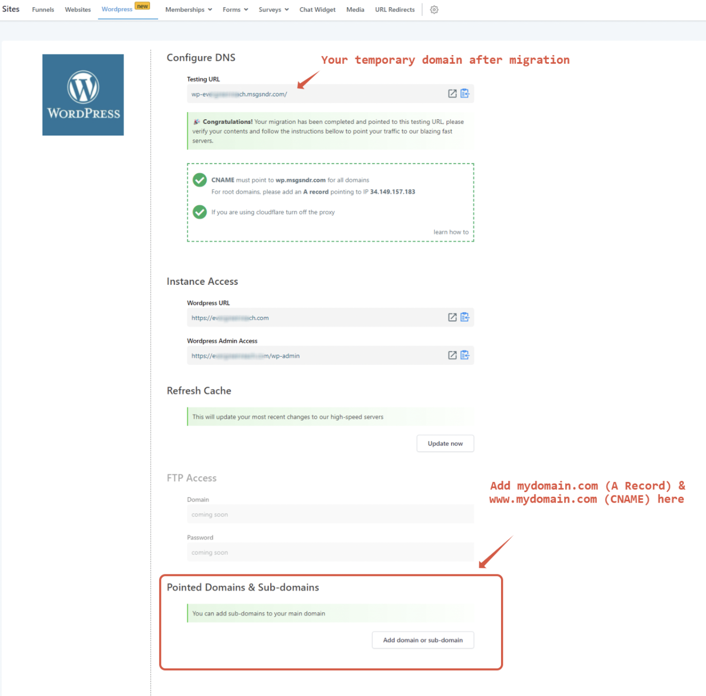Viewport: 706px width, 696px height.
Task: Click the cloudflare proxy green checkmark icon
Action: (x=200, y=212)
